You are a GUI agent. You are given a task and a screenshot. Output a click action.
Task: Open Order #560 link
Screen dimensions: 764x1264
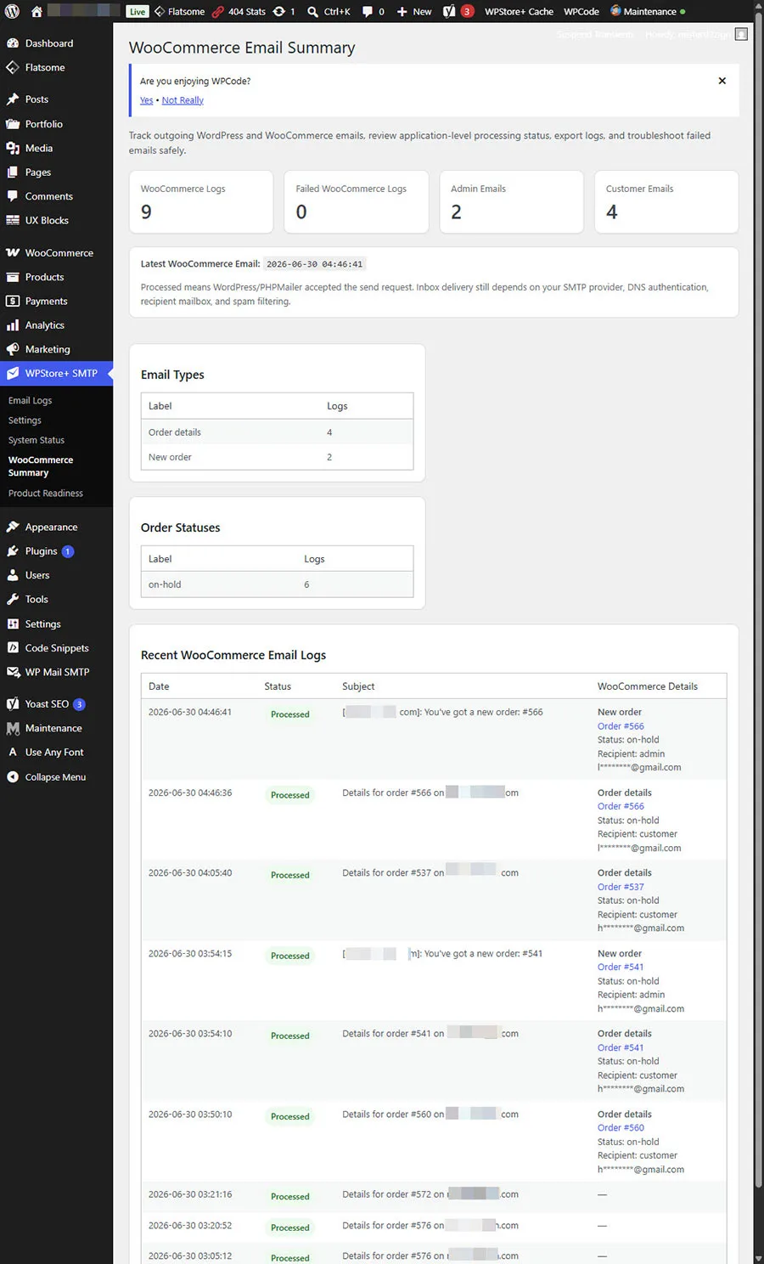pos(621,1128)
